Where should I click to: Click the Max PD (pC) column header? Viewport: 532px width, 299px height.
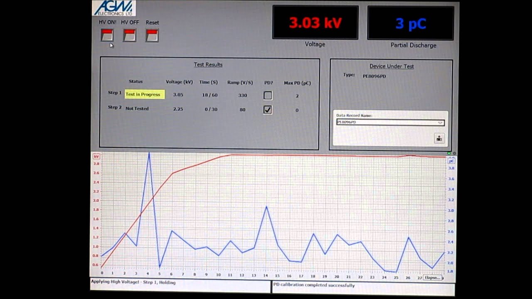297,83
